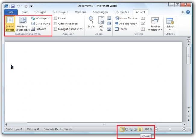Screen dimensions: 196x139
Task: Open the Customize Quick Access Toolbar dropdown
Action: pyautogui.click(x=31, y=6)
